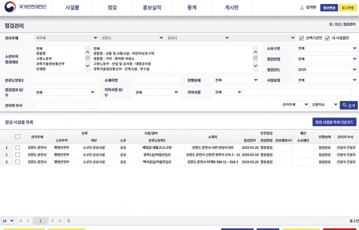Open the 춘천시 city dropdown

(x=198, y=38)
